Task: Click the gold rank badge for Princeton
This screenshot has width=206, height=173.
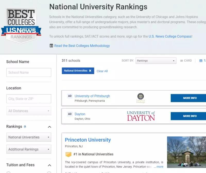Action: click(x=68, y=154)
